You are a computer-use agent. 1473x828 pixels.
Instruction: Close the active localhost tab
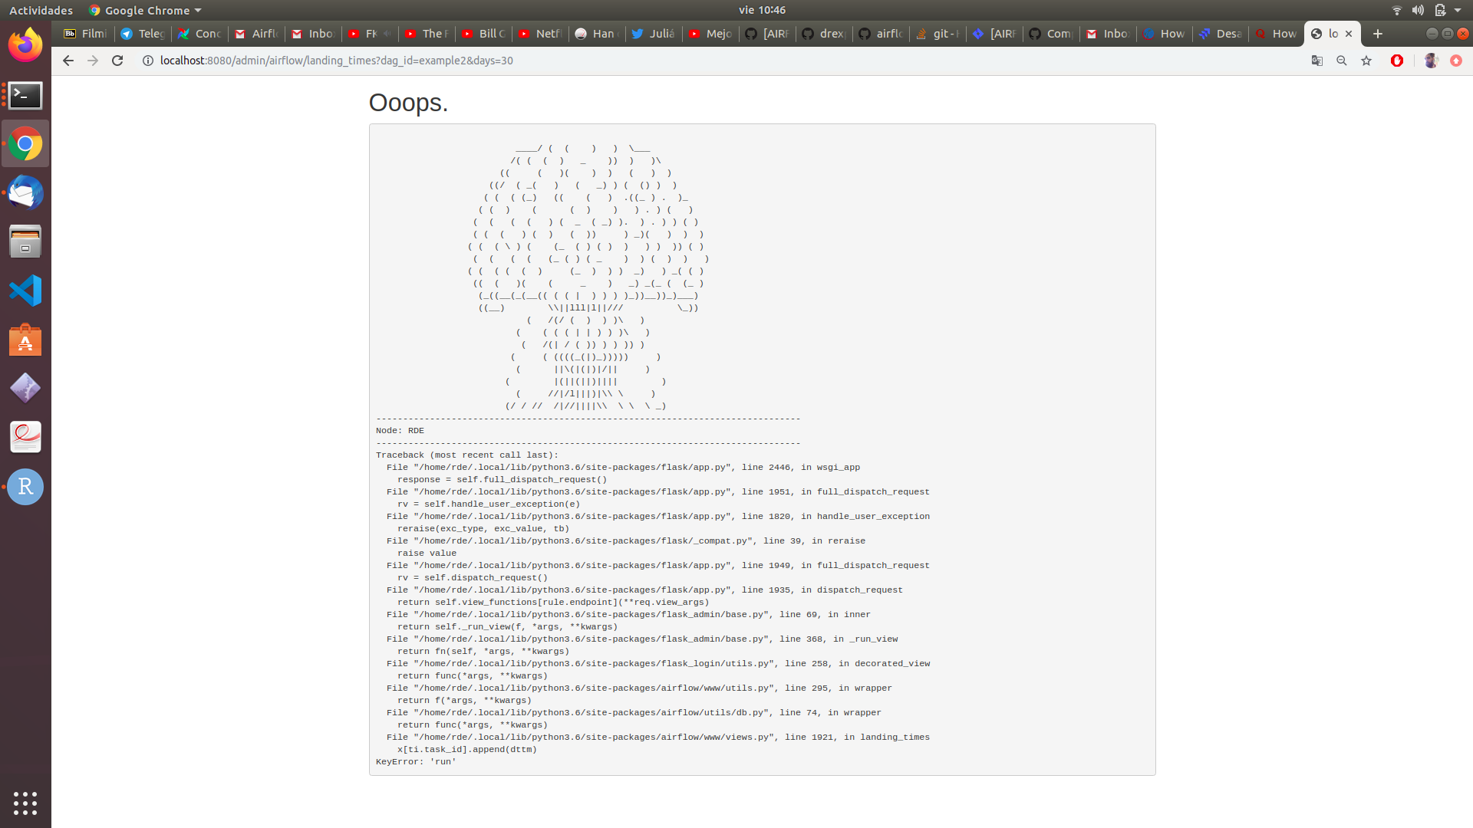pyautogui.click(x=1349, y=34)
